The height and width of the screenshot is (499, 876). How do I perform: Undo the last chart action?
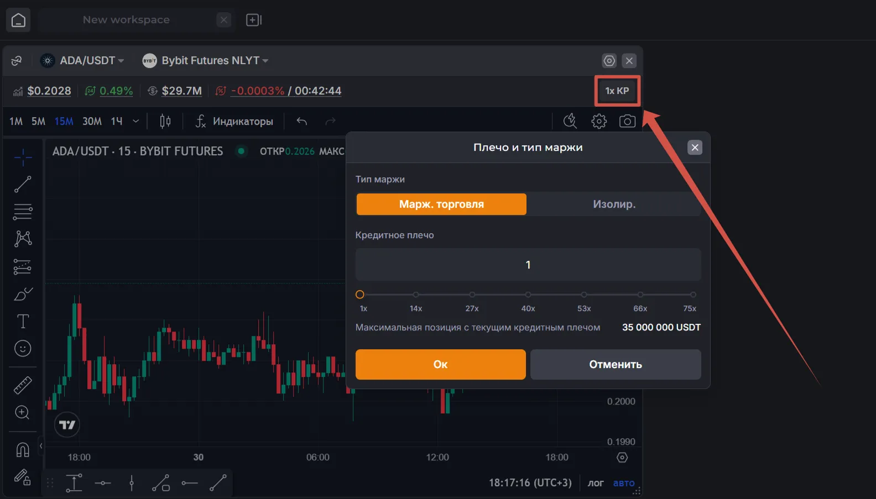pyautogui.click(x=301, y=121)
